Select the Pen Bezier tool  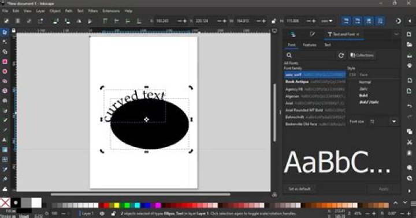click(5, 111)
